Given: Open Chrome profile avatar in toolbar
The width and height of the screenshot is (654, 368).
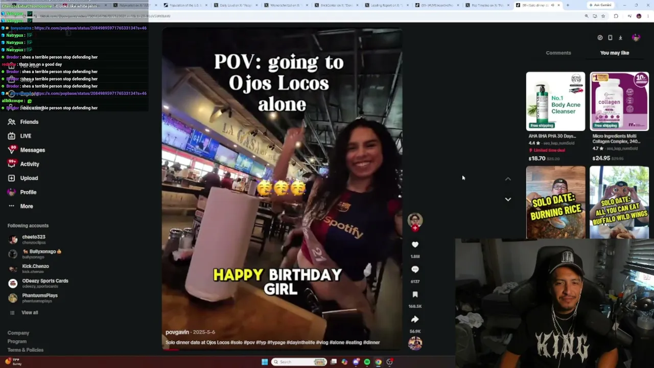Looking at the screenshot, I should 639,16.
